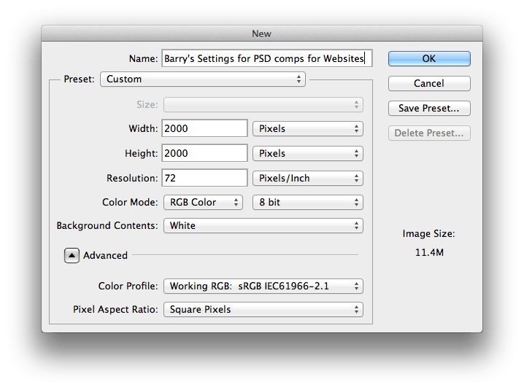Open the Color Mode dropdown showing RGB Color
Image resolution: width=524 pixels, height=390 pixels.
tap(203, 202)
